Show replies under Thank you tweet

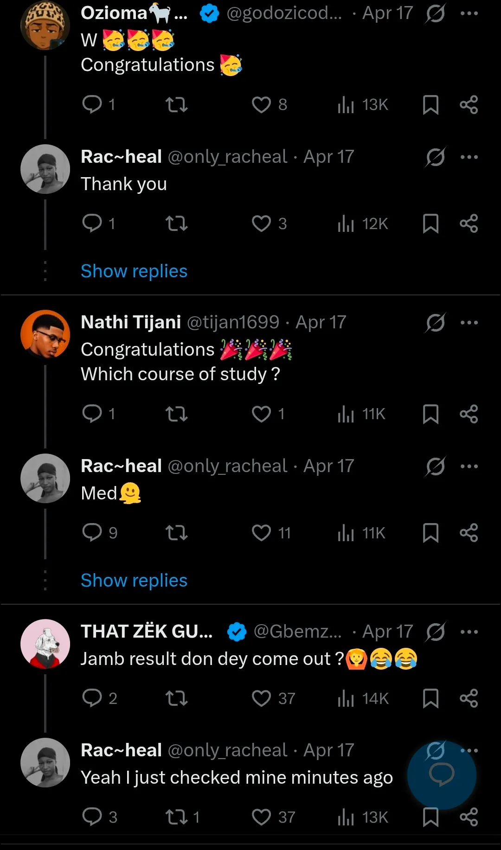click(134, 271)
